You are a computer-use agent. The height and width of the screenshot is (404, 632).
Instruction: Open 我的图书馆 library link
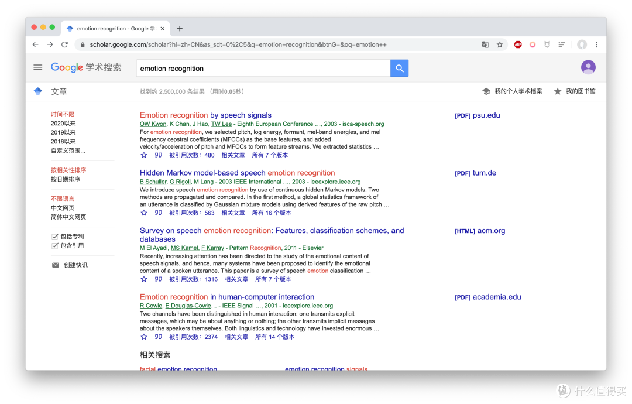tap(575, 91)
